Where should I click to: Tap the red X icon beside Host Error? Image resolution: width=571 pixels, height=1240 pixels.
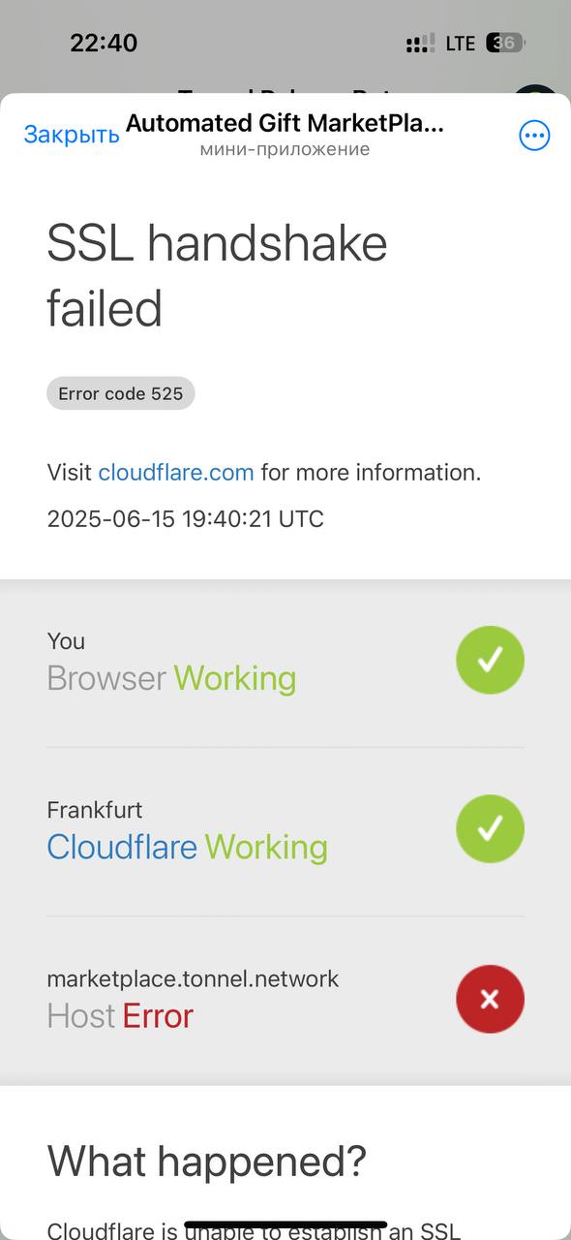pos(490,998)
